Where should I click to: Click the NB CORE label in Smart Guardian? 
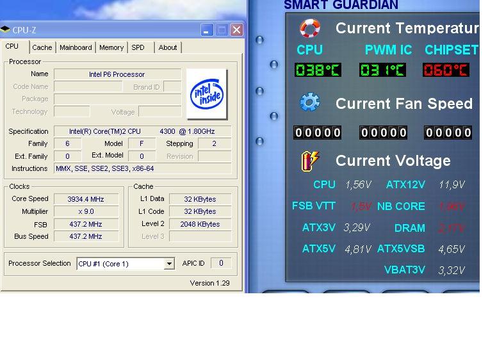(x=401, y=206)
